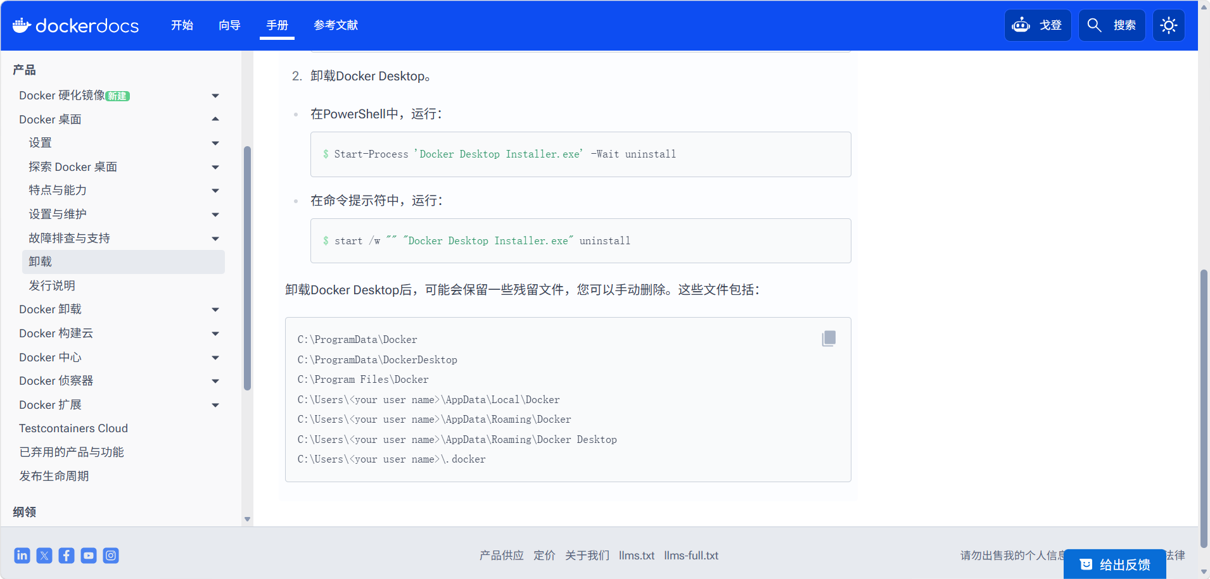Expand the Docker 扩展 arrow
The image size is (1210, 579).
[215, 405]
